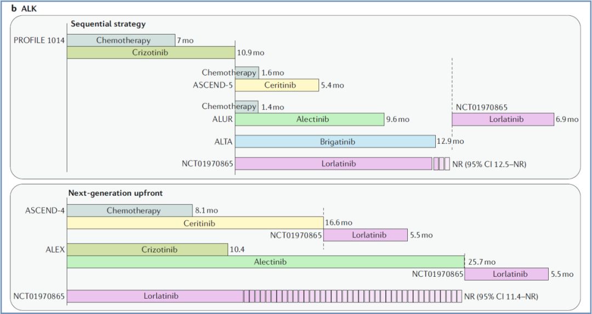Click the '5.4 mo' value
The width and height of the screenshot is (592, 314).
tap(332, 85)
